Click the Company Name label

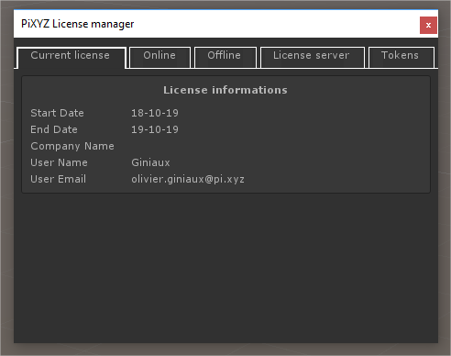(72, 146)
